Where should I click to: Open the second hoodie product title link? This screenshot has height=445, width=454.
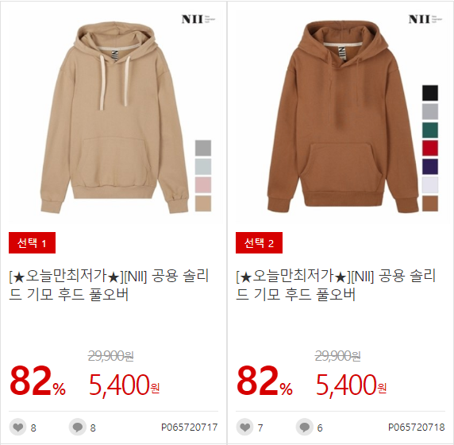tap(336, 284)
